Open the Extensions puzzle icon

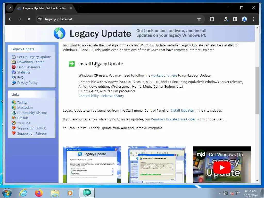(212, 19)
